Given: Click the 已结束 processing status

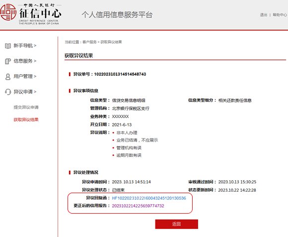Looking at the screenshot, I should [x=118, y=190].
